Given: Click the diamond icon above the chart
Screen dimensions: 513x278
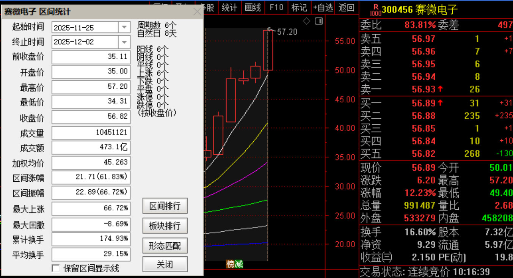Looking at the screenshot, I should point(306,21).
